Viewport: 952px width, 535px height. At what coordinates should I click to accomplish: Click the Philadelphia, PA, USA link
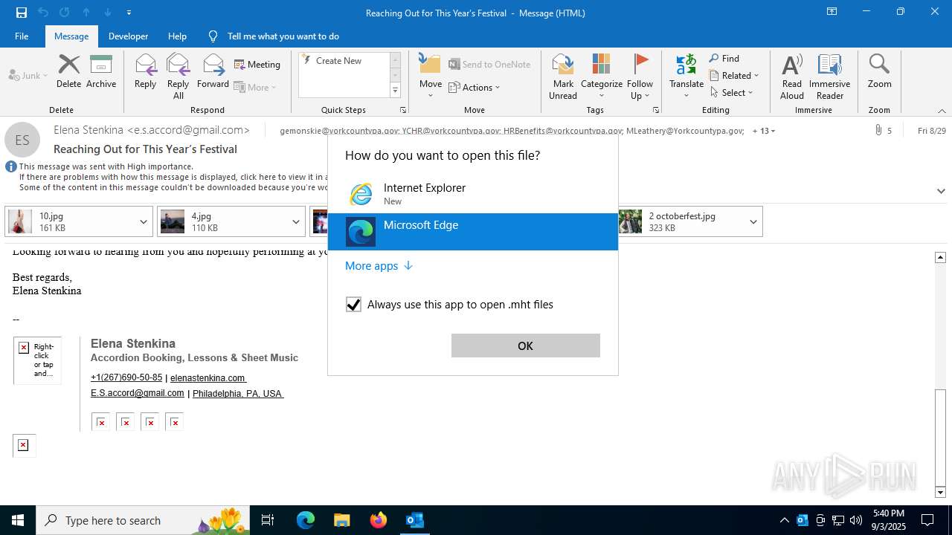238,394
